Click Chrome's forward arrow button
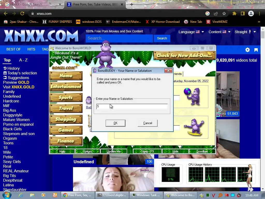 pyautogui.click(x=14, y=13)
